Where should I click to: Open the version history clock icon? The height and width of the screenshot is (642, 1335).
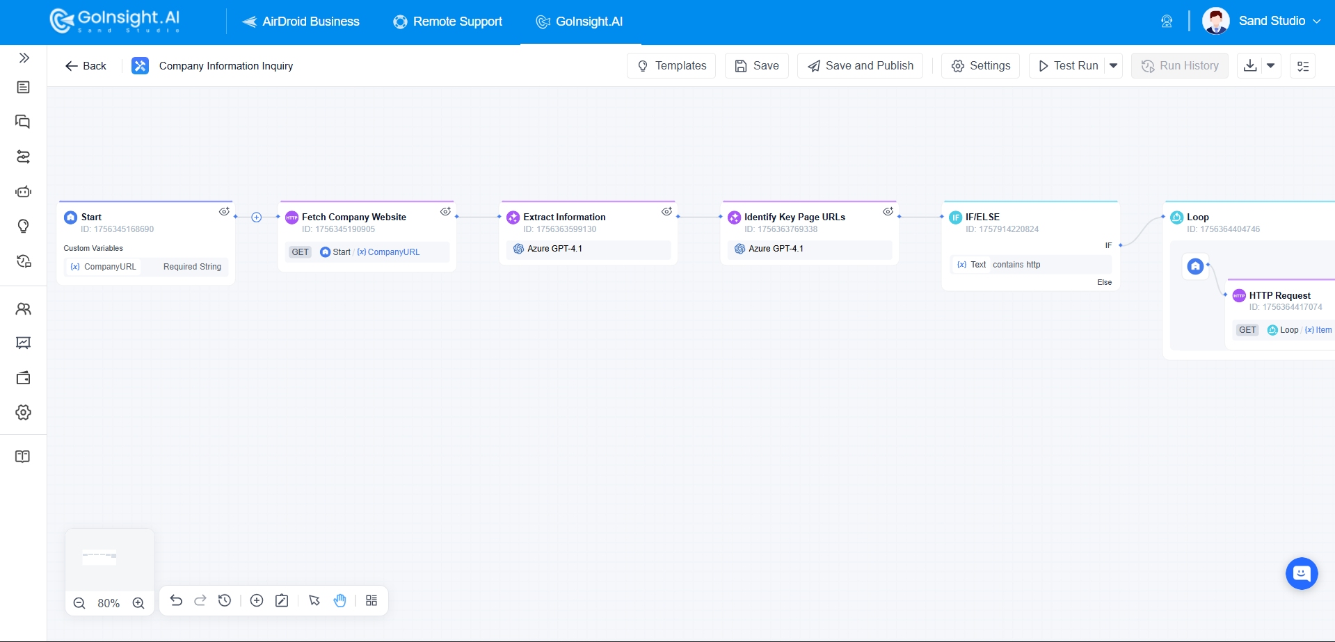[225, 600]
